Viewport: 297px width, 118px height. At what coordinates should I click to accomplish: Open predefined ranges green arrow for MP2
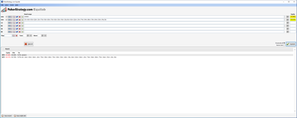22,17
